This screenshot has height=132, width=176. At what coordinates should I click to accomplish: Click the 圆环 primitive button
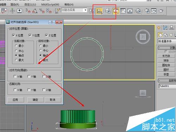pyautogui.click(x=166, y=70)
